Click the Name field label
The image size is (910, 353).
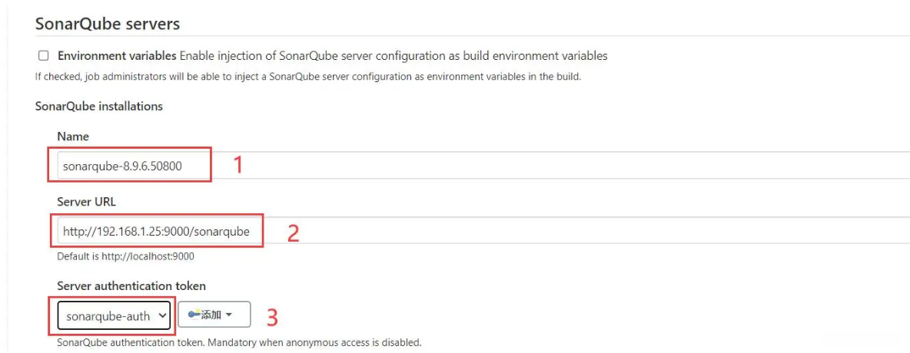coord(73,136)
